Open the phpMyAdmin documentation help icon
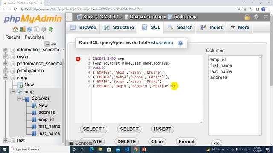The width and height of the screenshot is (273, 153). (29, 29)
